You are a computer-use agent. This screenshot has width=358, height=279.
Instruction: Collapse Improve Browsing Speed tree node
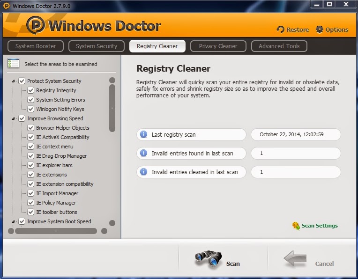coord(13,118)
